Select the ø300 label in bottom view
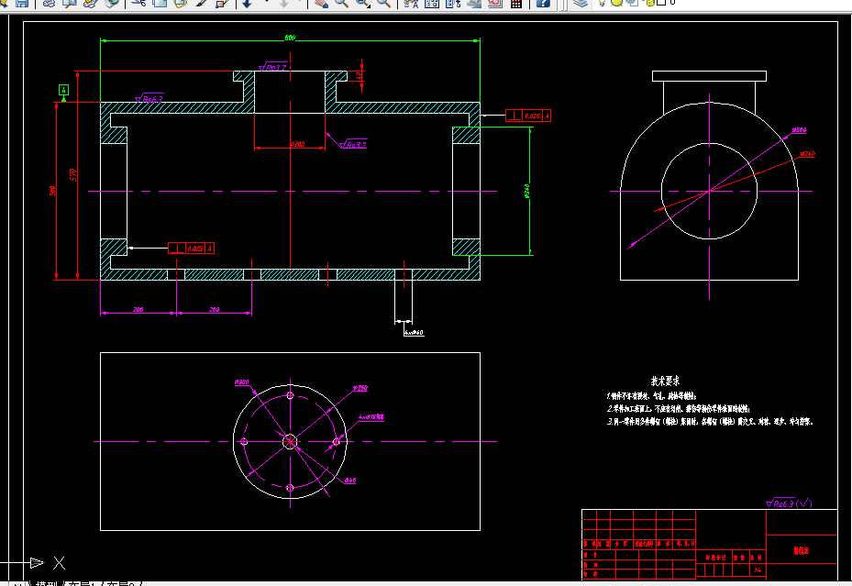This screenshot has height=586, width=852. 241,381
